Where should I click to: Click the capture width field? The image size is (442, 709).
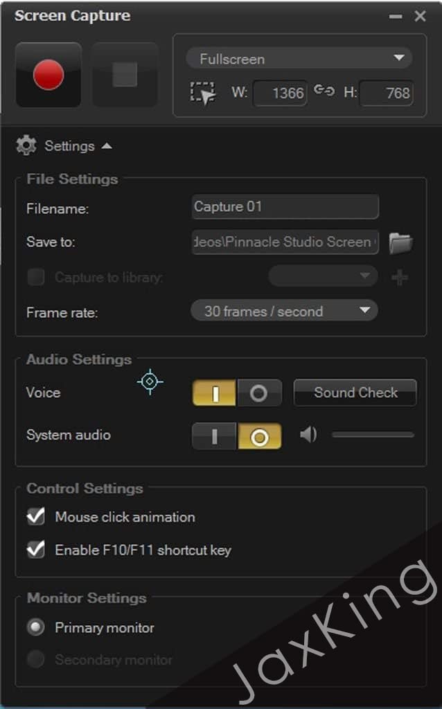pos(281,93)
